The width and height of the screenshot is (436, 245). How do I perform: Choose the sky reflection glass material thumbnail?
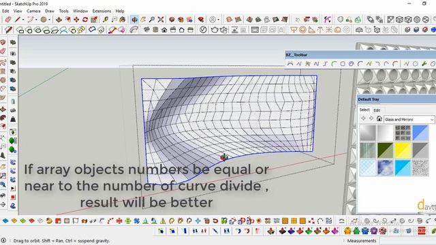click(385, 168)
